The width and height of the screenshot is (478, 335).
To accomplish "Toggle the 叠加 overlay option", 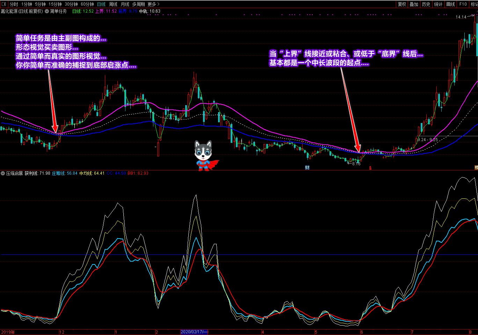I will pyautogui.click(x=414, y=4).
